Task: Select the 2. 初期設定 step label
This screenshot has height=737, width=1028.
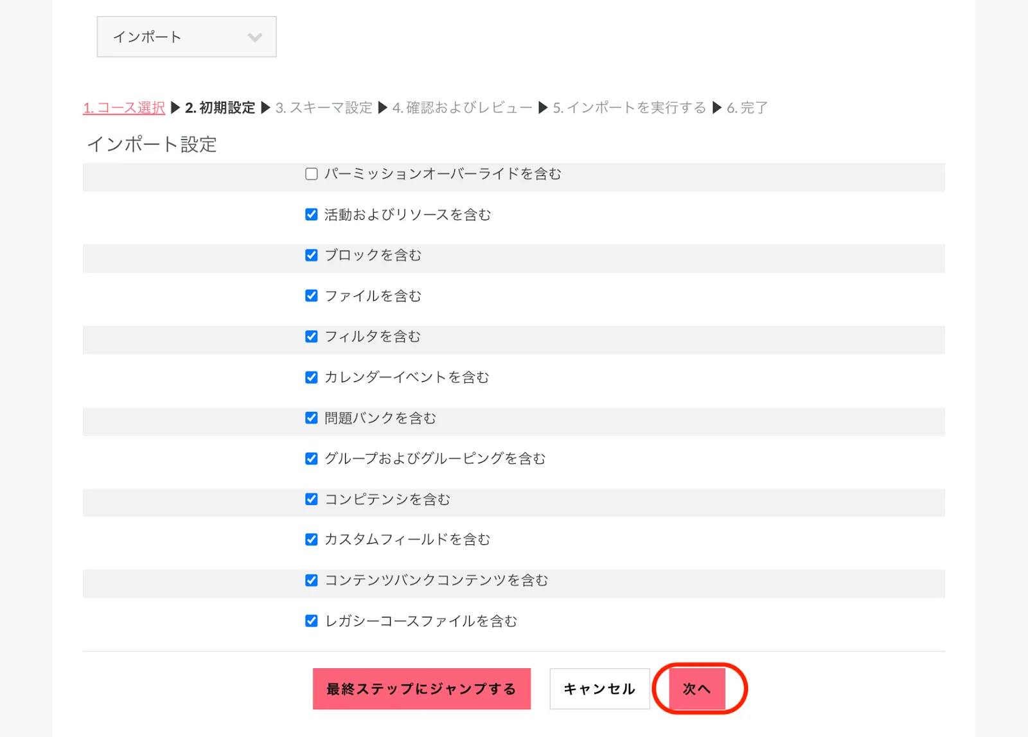Action: tap(220, 108)
